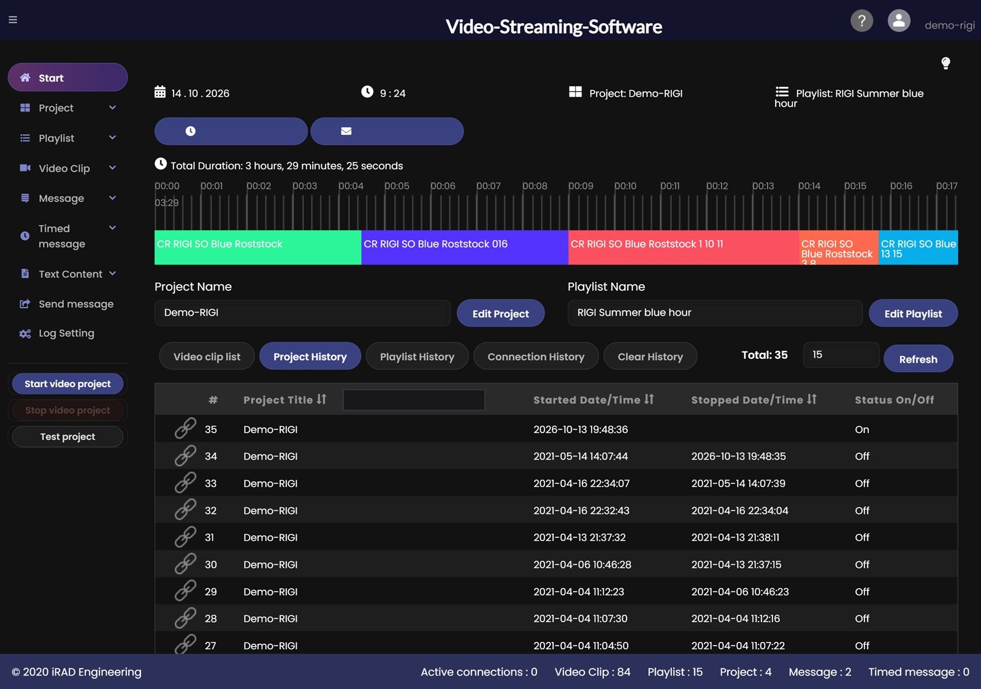Click the rows-per-page field showing 15
The height and width of the screenshot is (689, 981).
841,355
